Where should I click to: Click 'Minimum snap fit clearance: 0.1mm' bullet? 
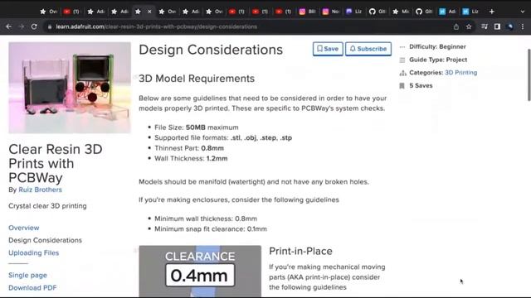(211, 228)
